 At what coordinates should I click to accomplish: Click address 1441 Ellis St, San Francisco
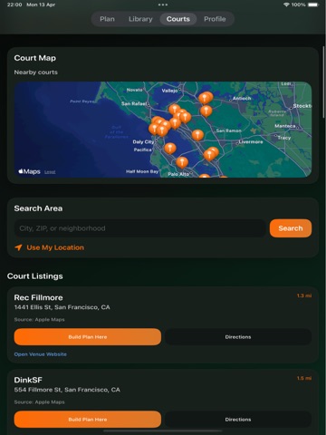click(x=62, y=307)
